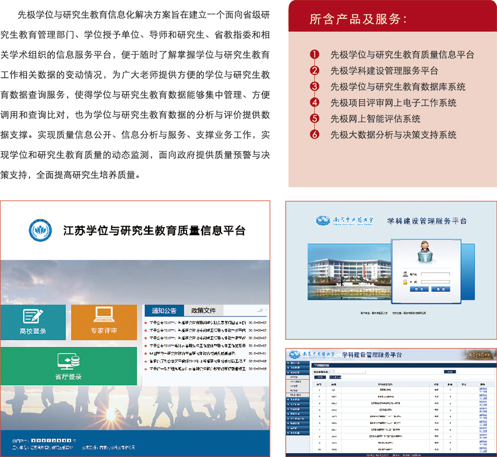Click the padlock icon beside password field

click(405, 282)
